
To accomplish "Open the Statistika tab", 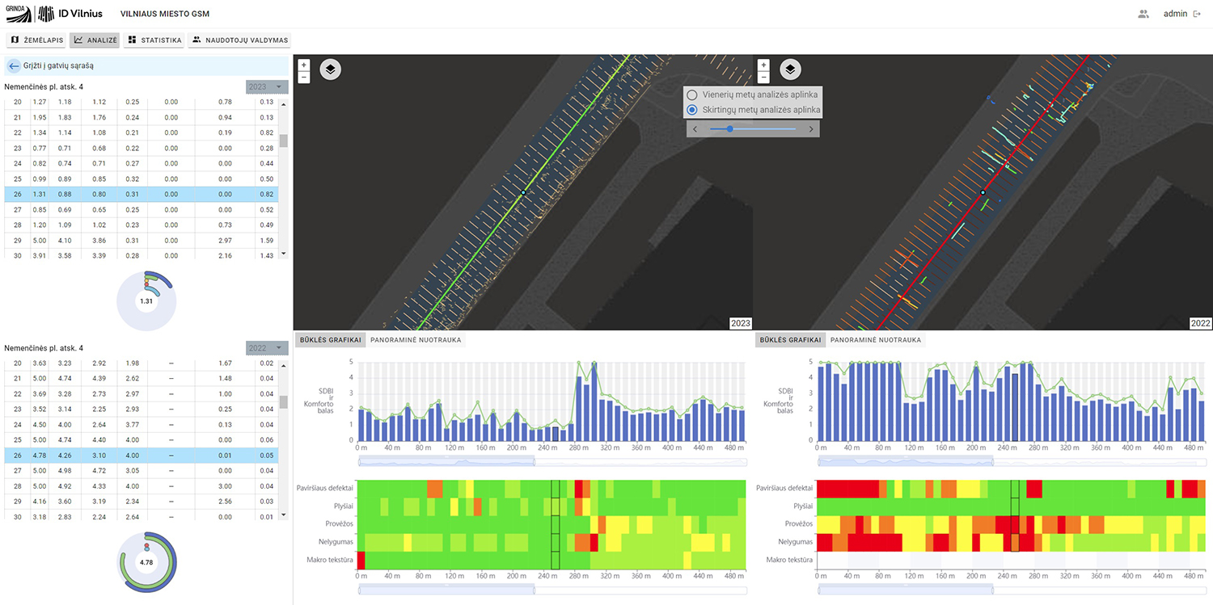I will [154, 40].
